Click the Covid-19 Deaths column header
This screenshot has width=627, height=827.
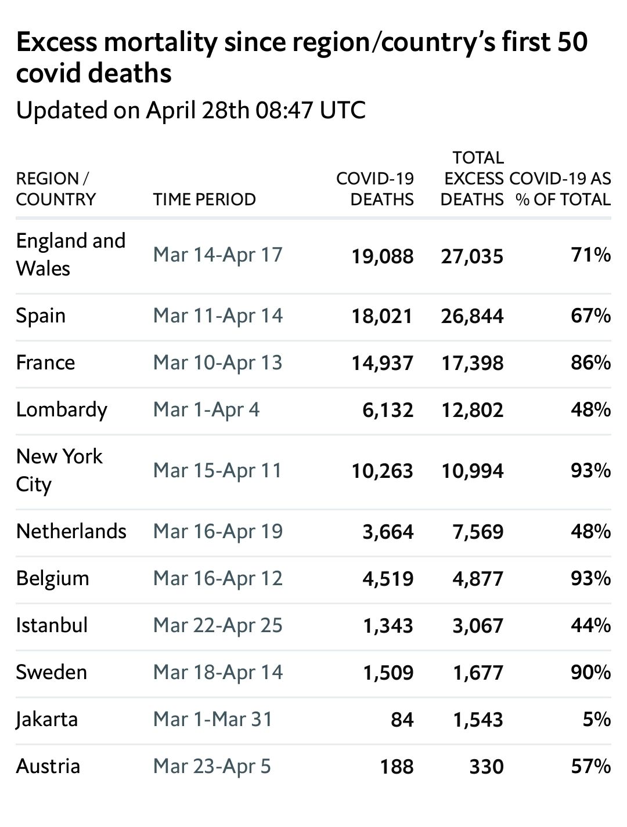tap(375, 188)
